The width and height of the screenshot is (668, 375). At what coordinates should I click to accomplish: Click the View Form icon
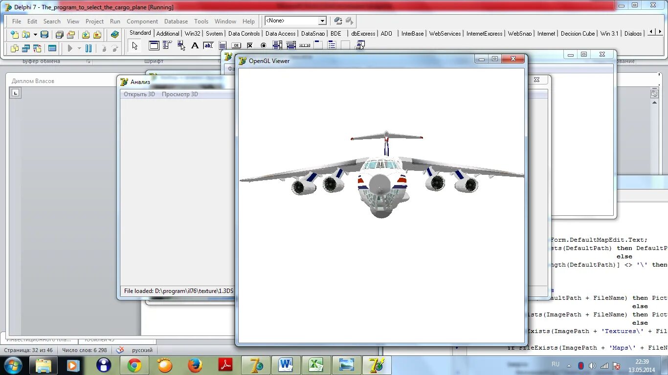26,48
